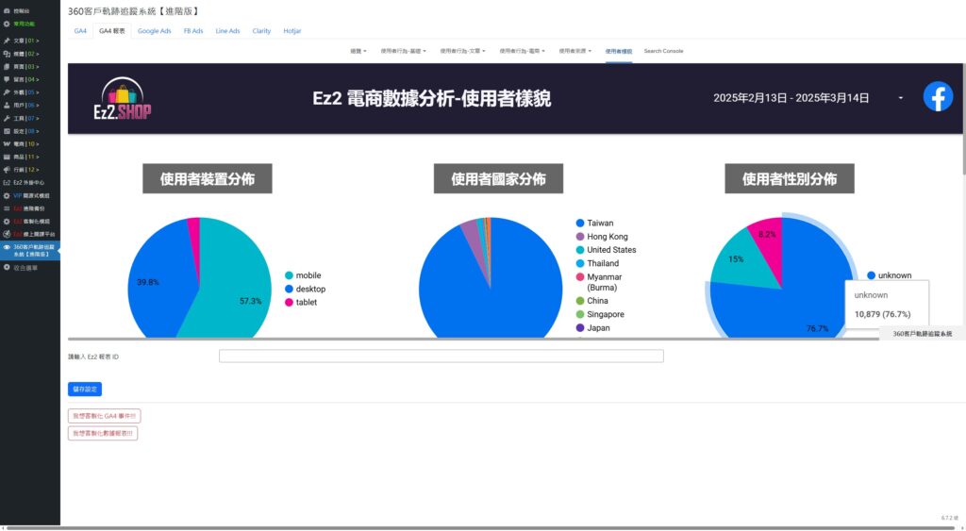Open the Ez2 客製化模組 gear icon
This screenshot has width=966, height=531.
[7, 221]
